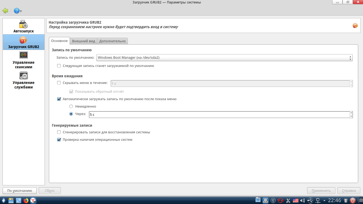Click the green back arrow in the toolbar

pos(5,11)
